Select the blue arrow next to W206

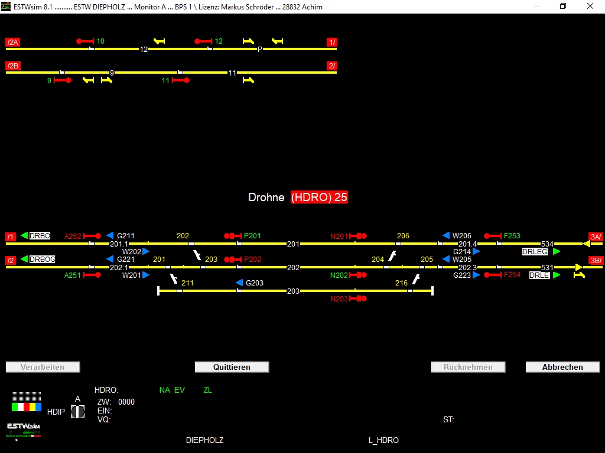[446, 236]
